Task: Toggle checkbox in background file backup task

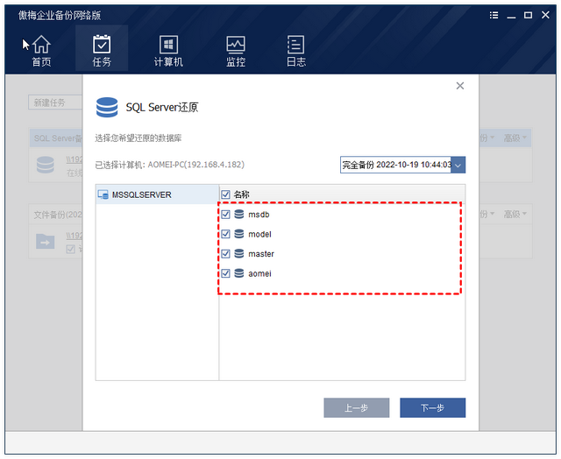Action: pos(70,249)
